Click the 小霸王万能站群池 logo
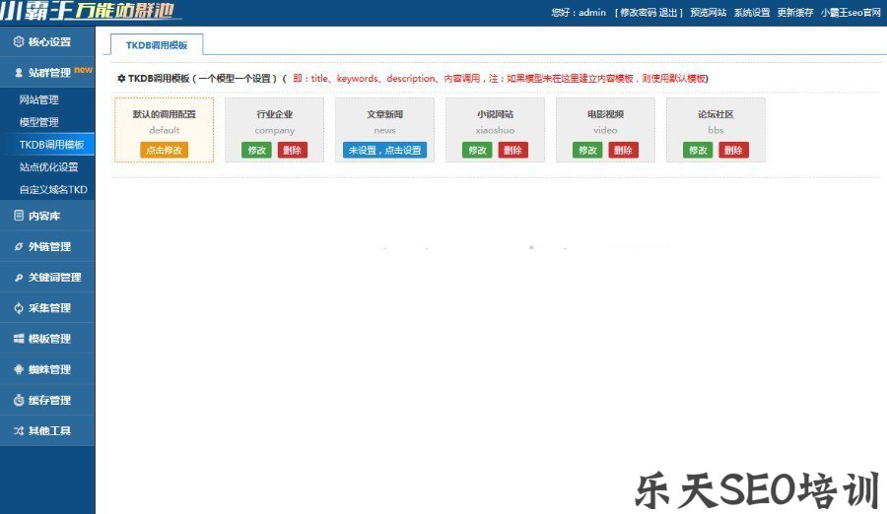Viewport: 887px width, 514px height. coord(91,10)
